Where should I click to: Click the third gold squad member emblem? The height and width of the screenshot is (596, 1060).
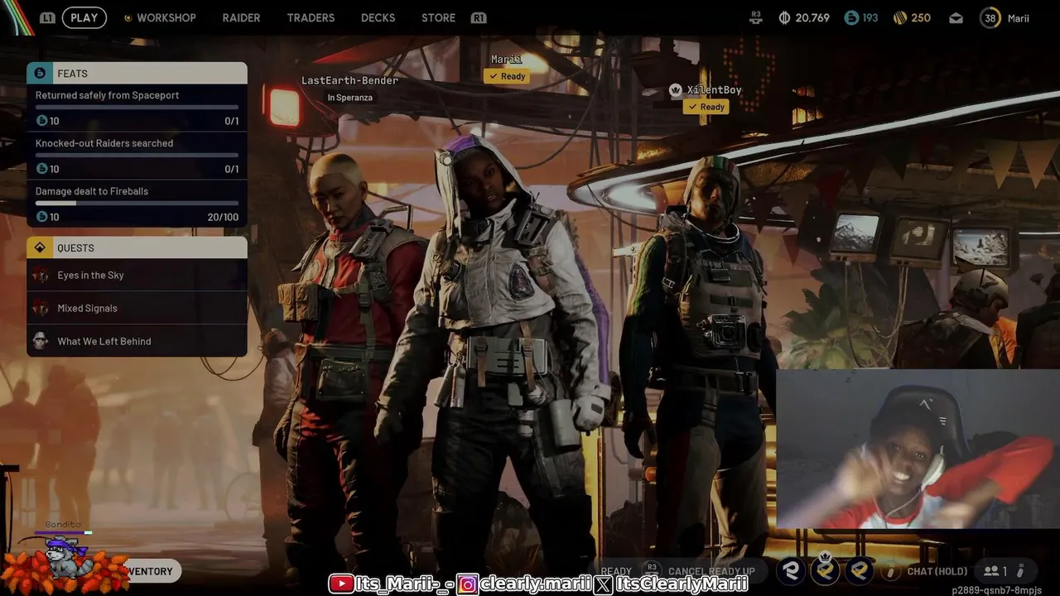pos(860,570)
